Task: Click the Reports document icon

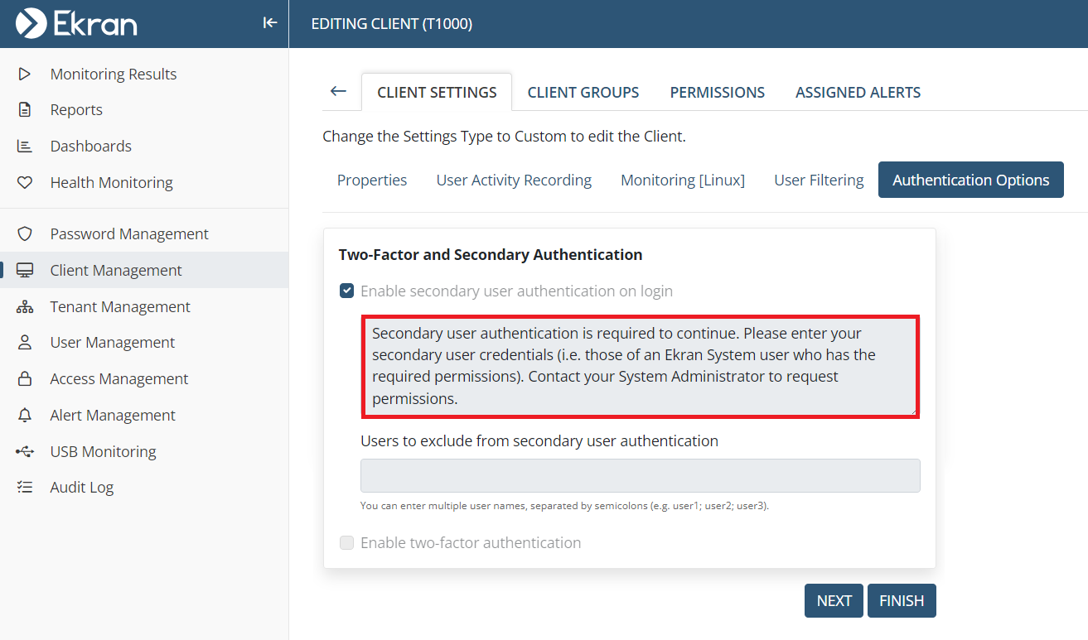Action: point(25,110)
